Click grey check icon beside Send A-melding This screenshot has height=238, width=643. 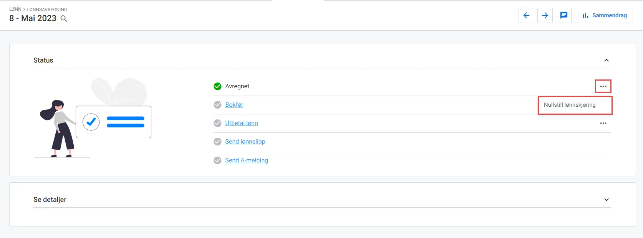tap(217, 160)
